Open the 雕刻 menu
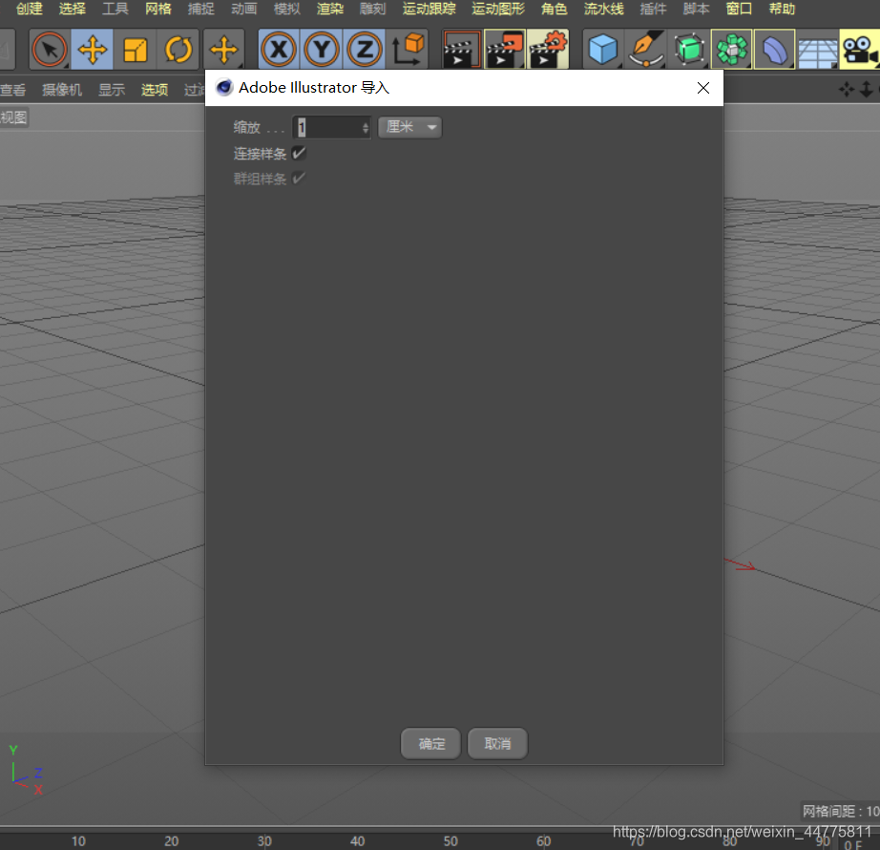Screen dimensions: 880x850 coord(372,9)
